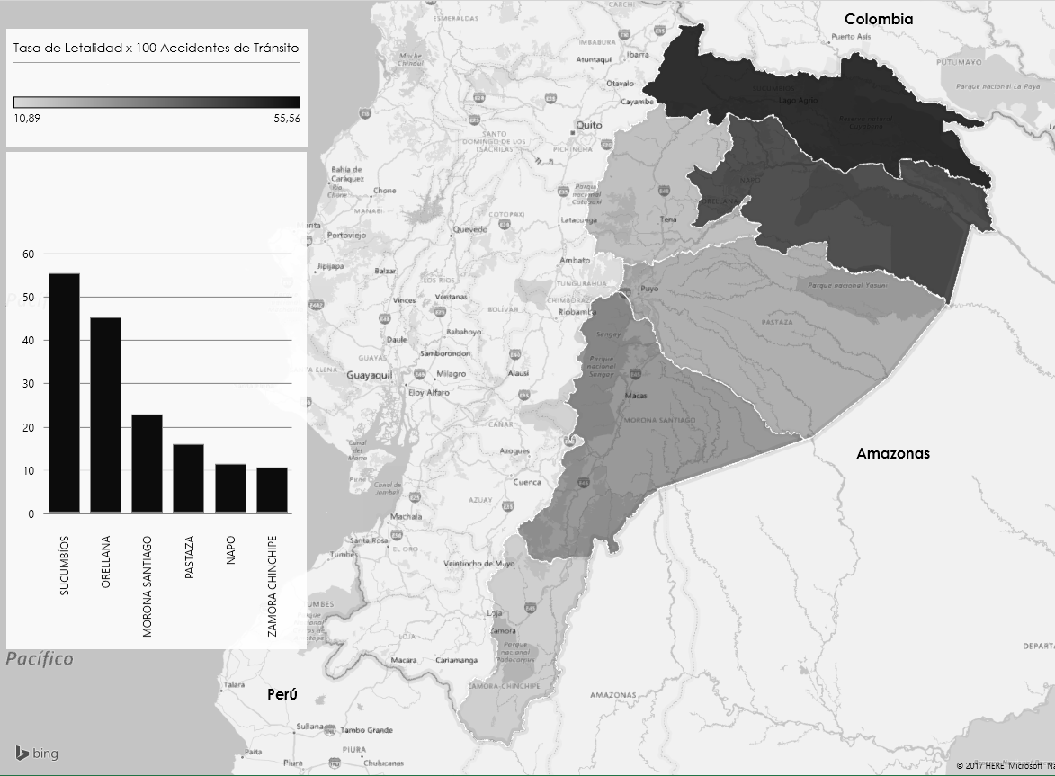The height and width of the screenshot is (776, 1055).
Task: Select the SUCUMBÍOS bar in the chart
Action: pos(64,393)
